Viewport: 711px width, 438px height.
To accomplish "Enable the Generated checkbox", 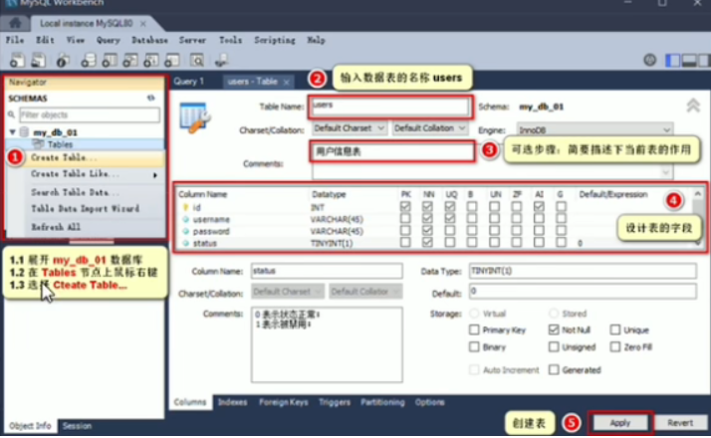I will click(554, 369).
